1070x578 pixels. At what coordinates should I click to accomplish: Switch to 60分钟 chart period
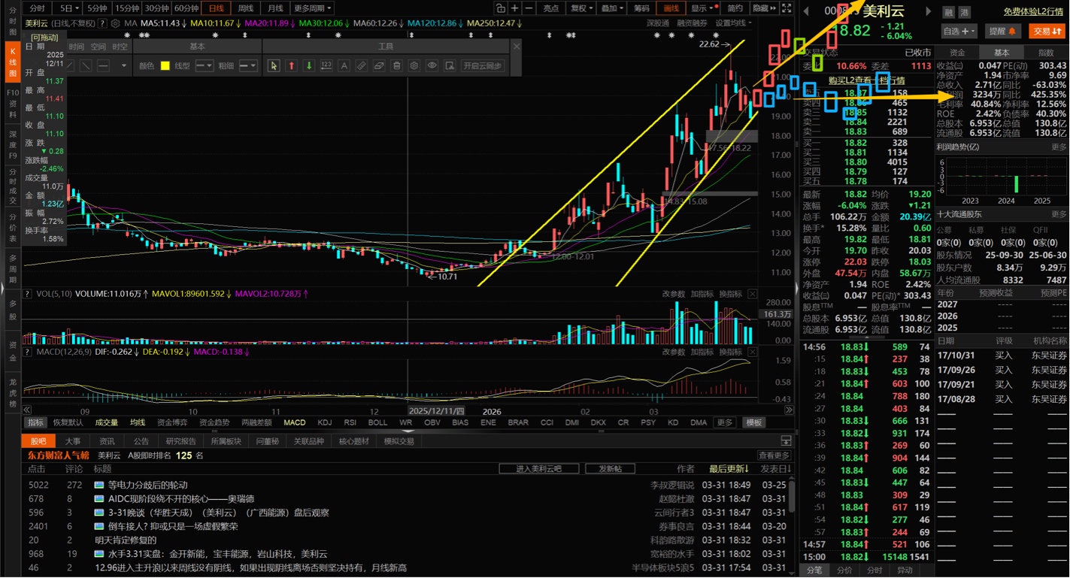[x=186, y=8]
